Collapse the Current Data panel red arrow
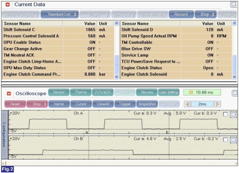239x173 pixels. [8, 5]
